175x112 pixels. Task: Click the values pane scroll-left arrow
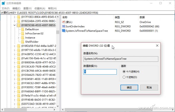(x=63, y=109)
